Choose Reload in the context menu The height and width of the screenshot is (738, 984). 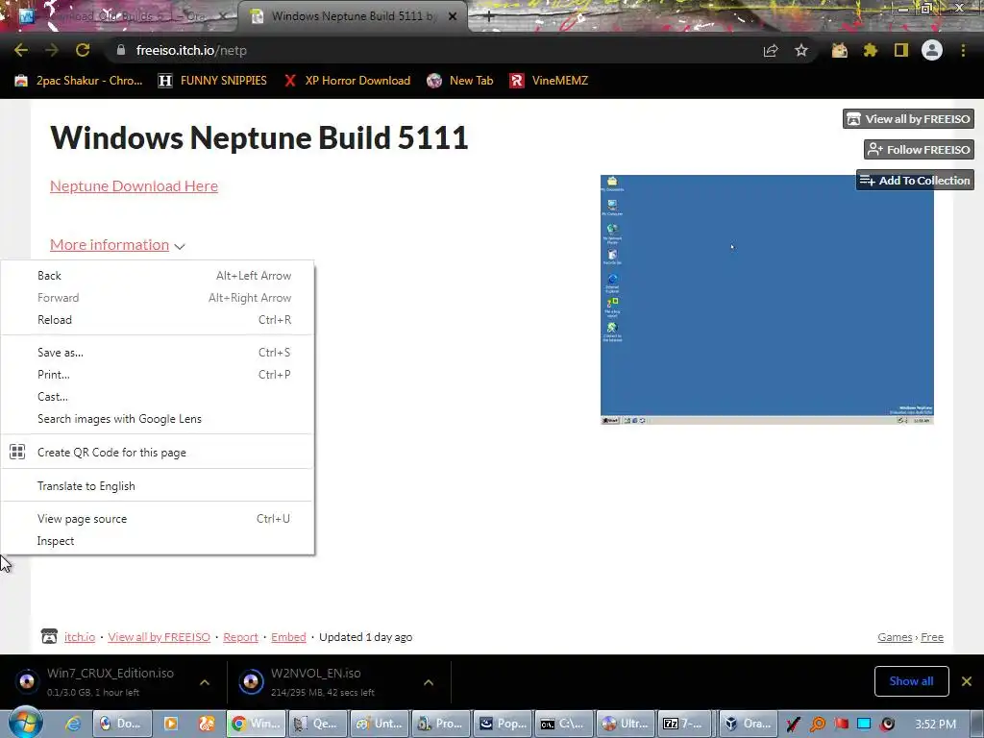(157, 319)
